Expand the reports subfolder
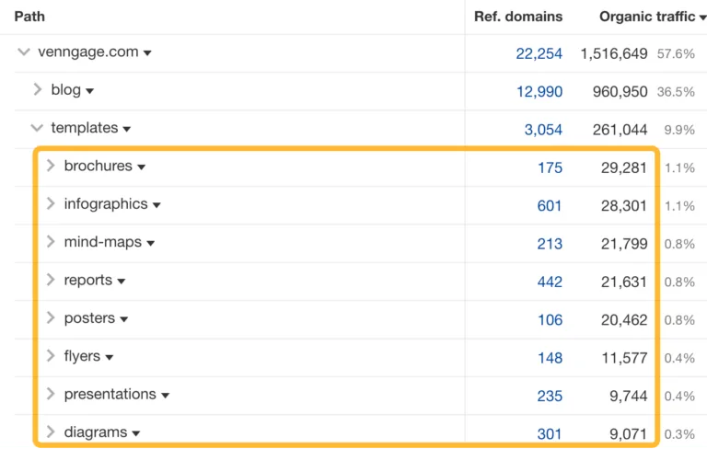Image resolution: width=707 pixels, height=449 pixels. (51, 280)
